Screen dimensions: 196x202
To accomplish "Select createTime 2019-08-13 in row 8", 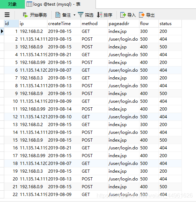I will [64, 86].
